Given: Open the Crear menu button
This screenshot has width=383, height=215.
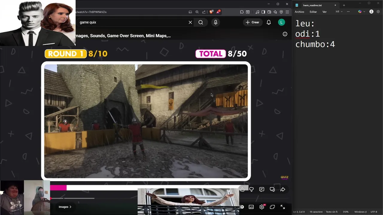Looking at the screenshot, I should (x=253, y=22).
